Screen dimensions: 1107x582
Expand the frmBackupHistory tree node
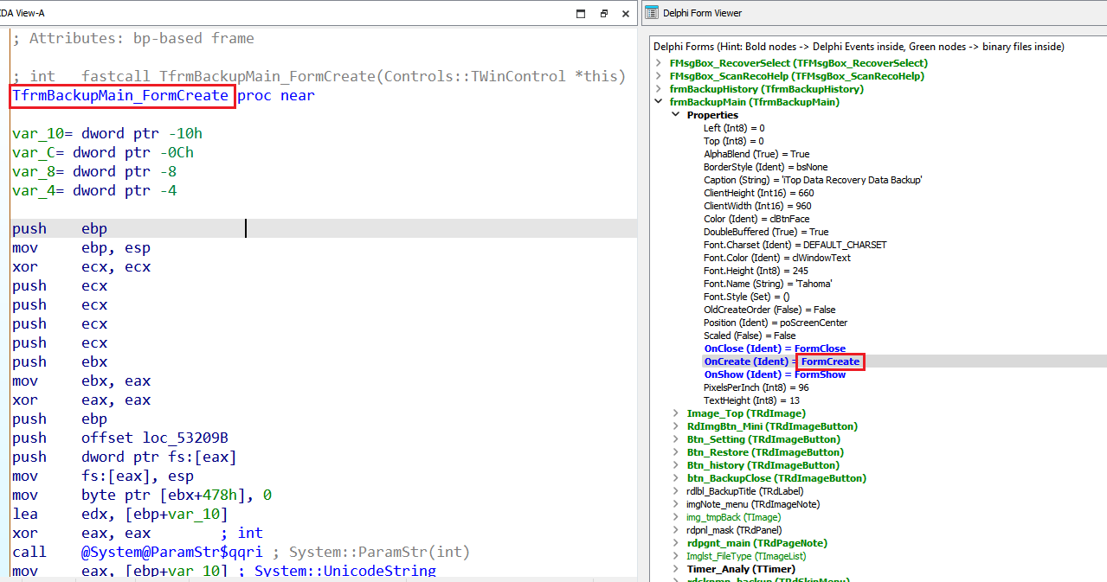660,89
